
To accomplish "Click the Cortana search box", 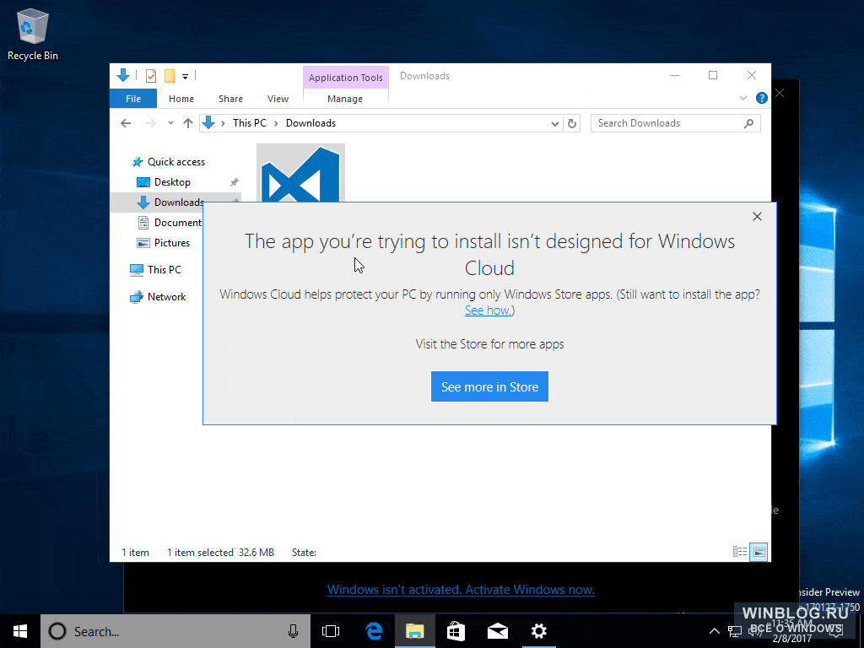I will point(175,631).
